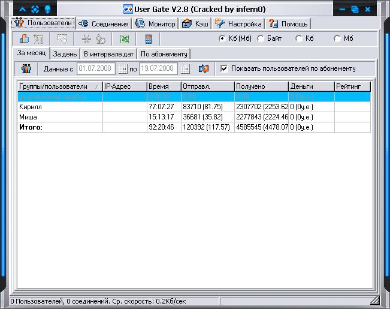Open the По абонементу sub-tab
390x309 pixels.
pyautogui.click(x=164, y=54)
